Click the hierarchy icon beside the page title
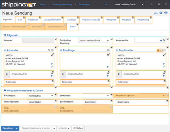170x132 pixels. tap(156, 13)
